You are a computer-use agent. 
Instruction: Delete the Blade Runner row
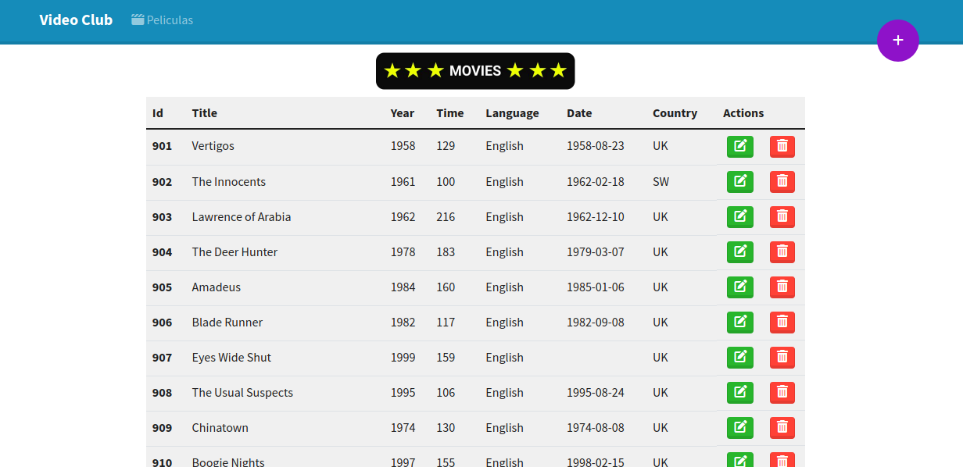click(x=782, y=323)
